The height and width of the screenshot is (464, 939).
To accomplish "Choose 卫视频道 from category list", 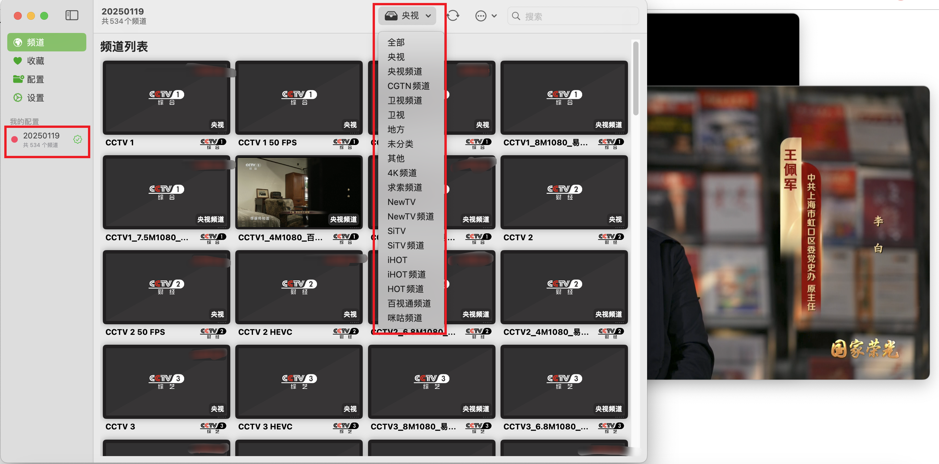I will pos(405,100).
